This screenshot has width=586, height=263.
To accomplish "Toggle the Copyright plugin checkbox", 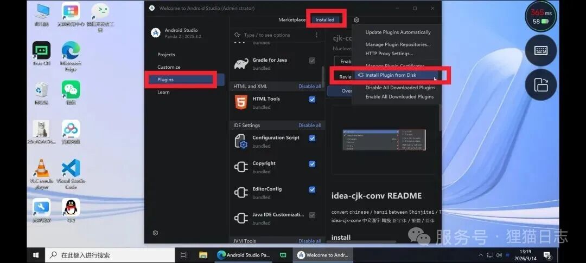I will click(312, 164).
